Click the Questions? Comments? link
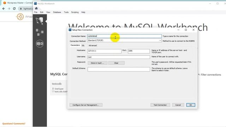Viewport: 226px width, 127px height. point(14,123)
